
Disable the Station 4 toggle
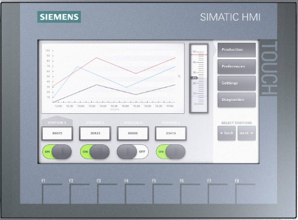[170, 152]
